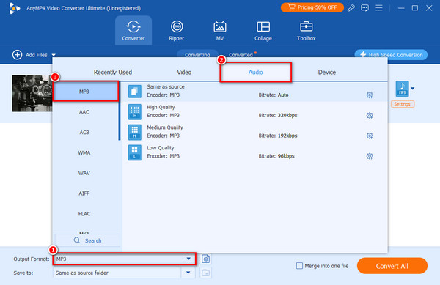Open the Output Format MP3 dropdown
This screenshot has width=440, height=285.
(124, 259)
